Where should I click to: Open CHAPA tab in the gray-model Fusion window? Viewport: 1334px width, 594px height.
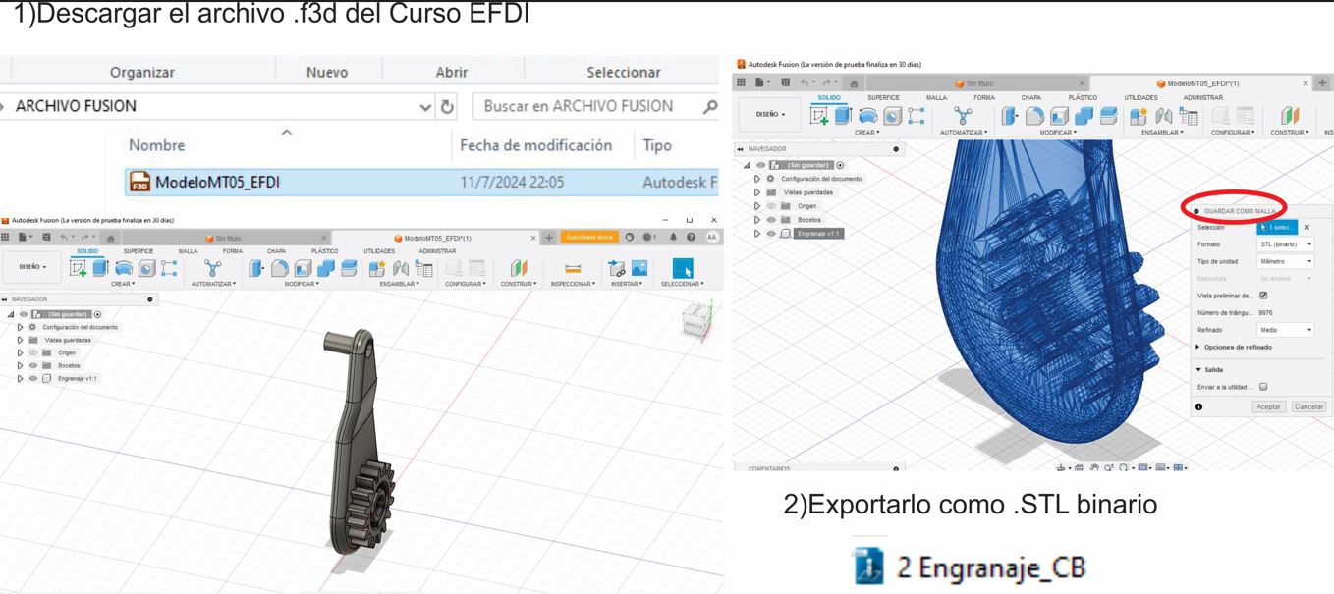pyautogui.click(x=276, y=250)
